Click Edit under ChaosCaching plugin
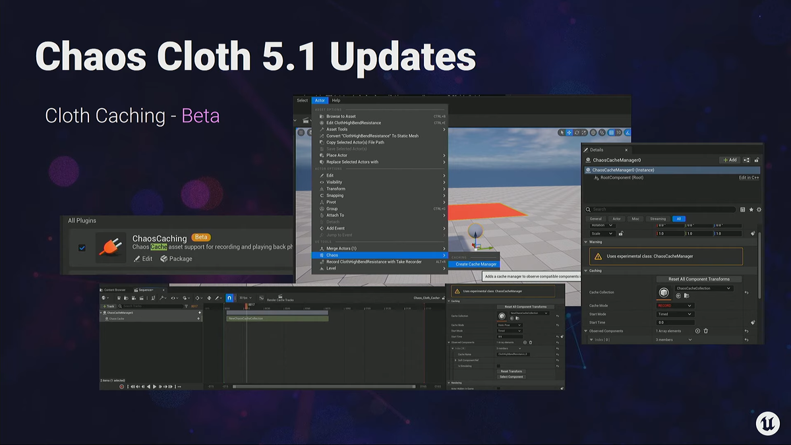This screenshot has height=445, width=791. pyautogui.click(x=142, y=259)
